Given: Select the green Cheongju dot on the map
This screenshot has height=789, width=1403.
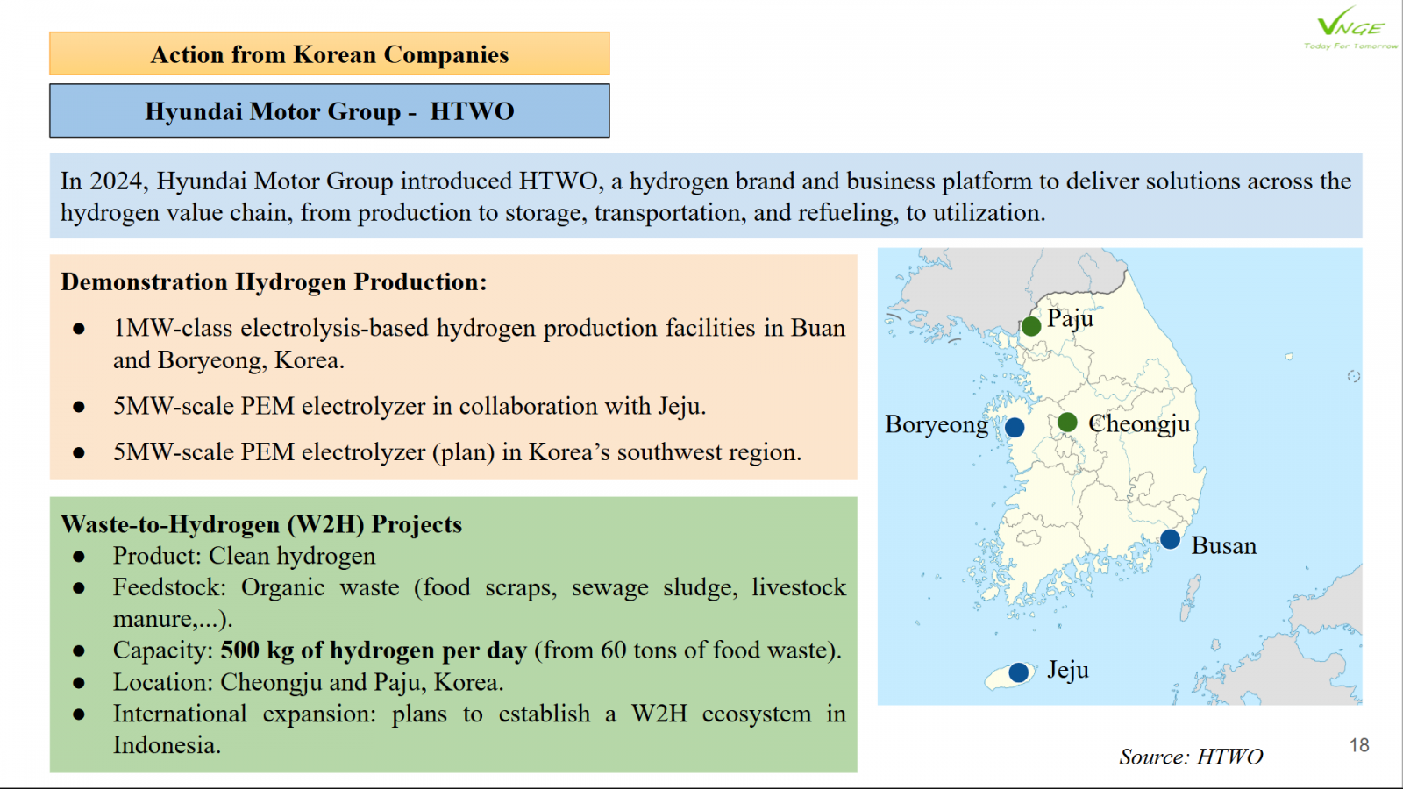Looking at the screenshot, I should coord(1067,423).
